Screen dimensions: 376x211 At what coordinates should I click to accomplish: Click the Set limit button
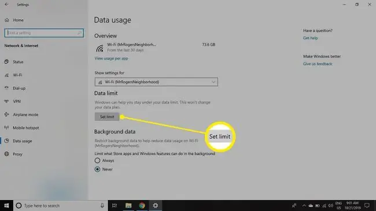click(107, 117)
